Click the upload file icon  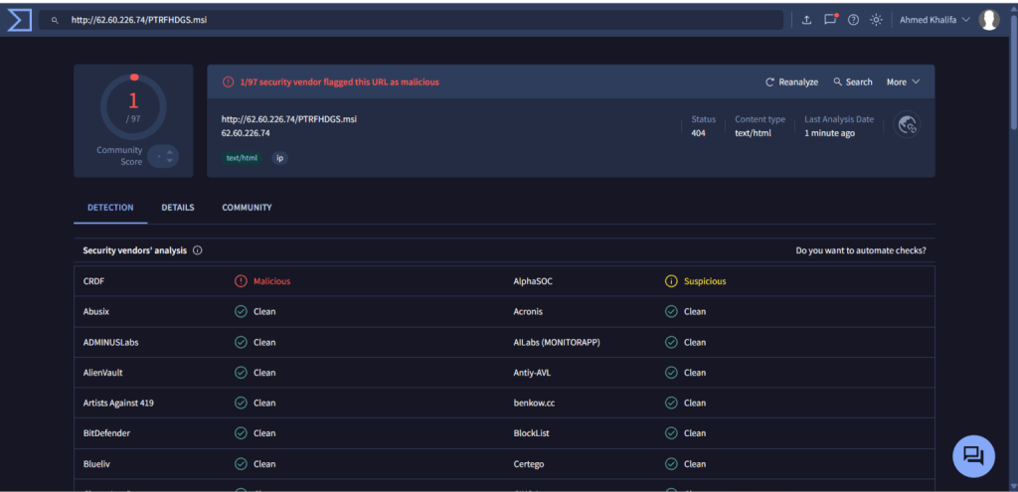click(x=806, y=20)
